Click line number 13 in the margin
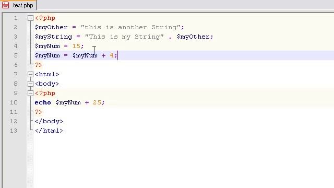The height and width of the screenshot is (188, 334). tap(14, 131)
